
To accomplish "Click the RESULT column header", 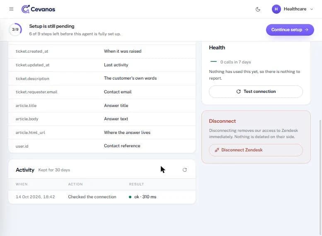I will pyautogui.click(x=136, y=184).
